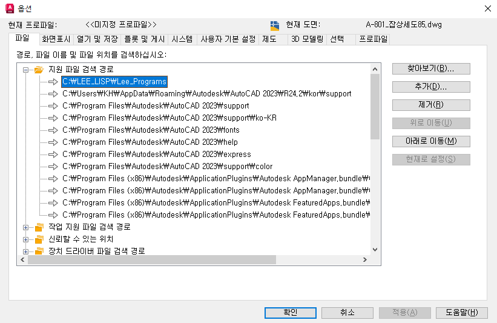Click the tree scroll-up arrow
The height and width of the screenshot is (323, 497).
pyautogui.click(x=375, y=69)
